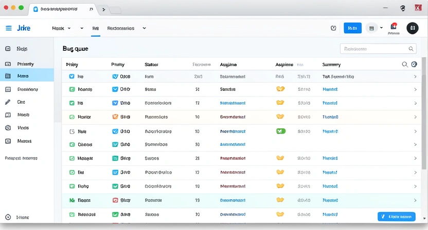Click yellow heart icon in Rofrg row
The height and width of the screenshot is (230, 428).
[280, 186]
